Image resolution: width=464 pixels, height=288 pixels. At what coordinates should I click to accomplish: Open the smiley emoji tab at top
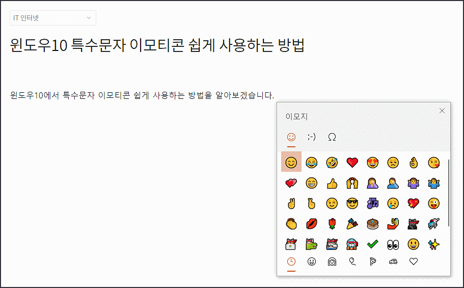pyautogui.click(x=291, y=137)
